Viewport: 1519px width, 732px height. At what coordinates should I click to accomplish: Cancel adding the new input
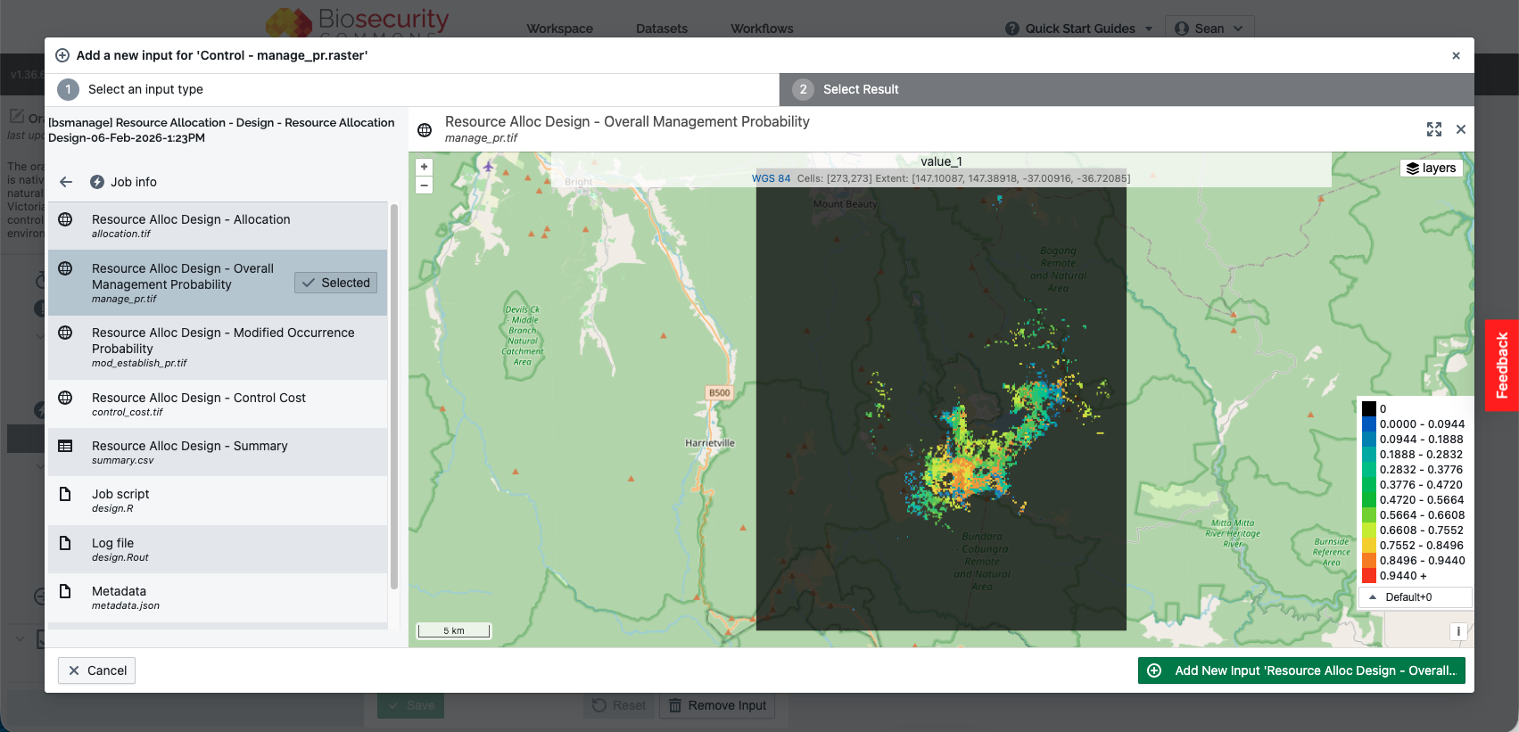pyautogui.click(x=96, y=670)
